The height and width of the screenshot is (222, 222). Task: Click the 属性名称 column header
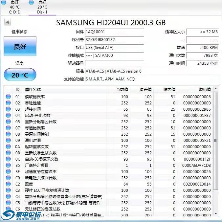[64, 90]
